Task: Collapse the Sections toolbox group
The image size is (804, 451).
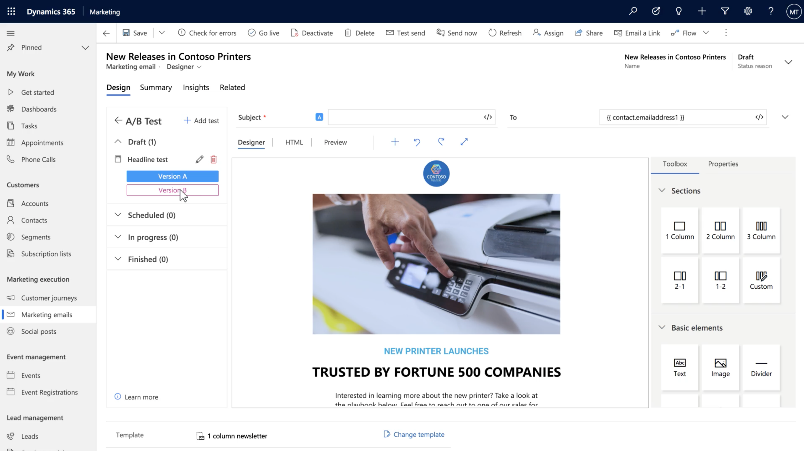Action: pyautogui.click(x=662, y=191)
